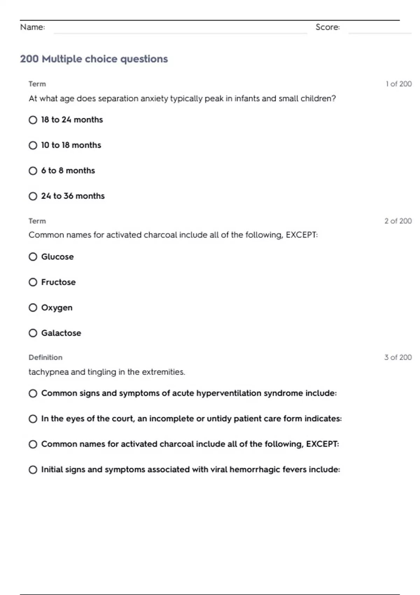This screenshot has height=595, width=420.
Task: Mark Galactose as the answer
Action: (x=33, y=333)
